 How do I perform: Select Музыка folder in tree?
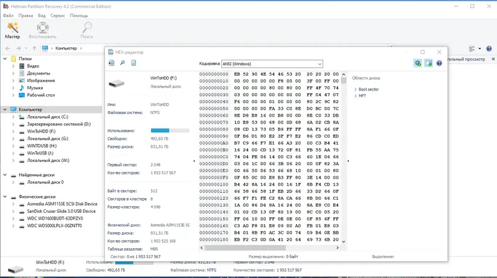35,87
